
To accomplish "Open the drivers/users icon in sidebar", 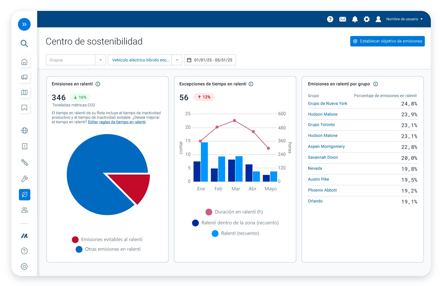I will (x=24, y=210).
